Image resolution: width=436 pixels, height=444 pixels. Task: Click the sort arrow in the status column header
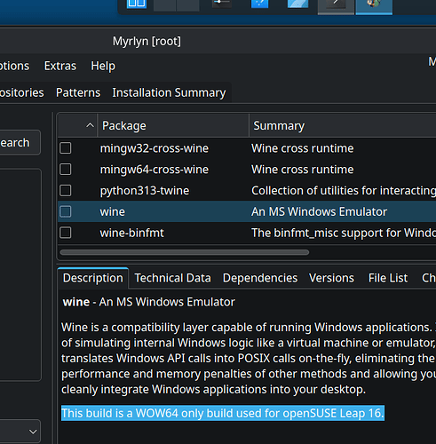(90, 125)
